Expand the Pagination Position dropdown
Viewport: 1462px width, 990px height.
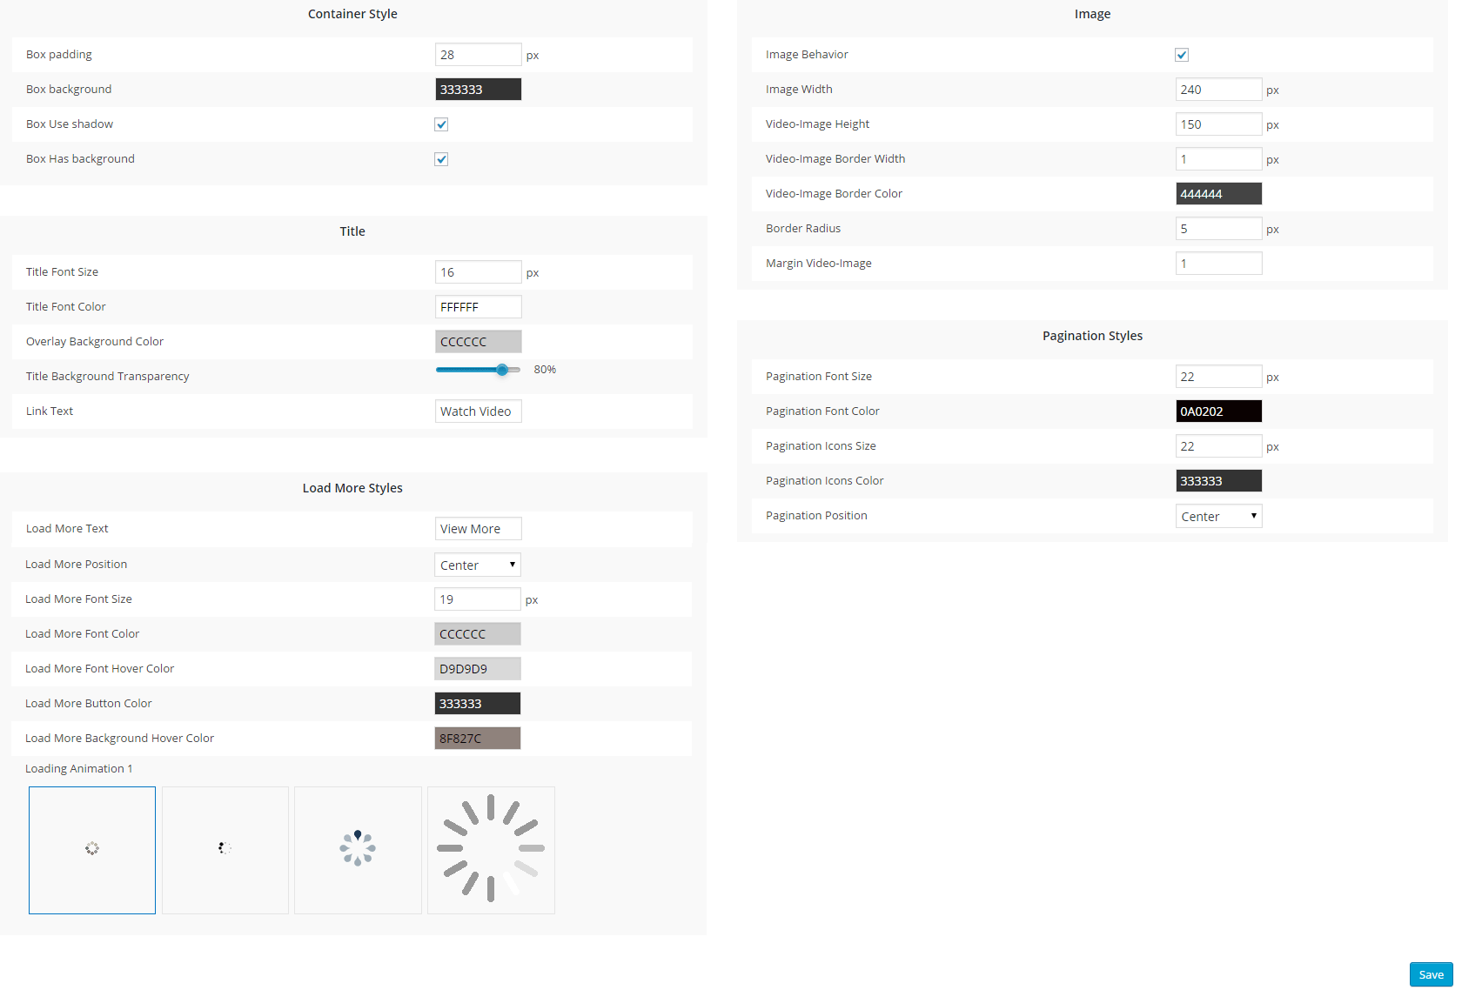(1218, 517)
